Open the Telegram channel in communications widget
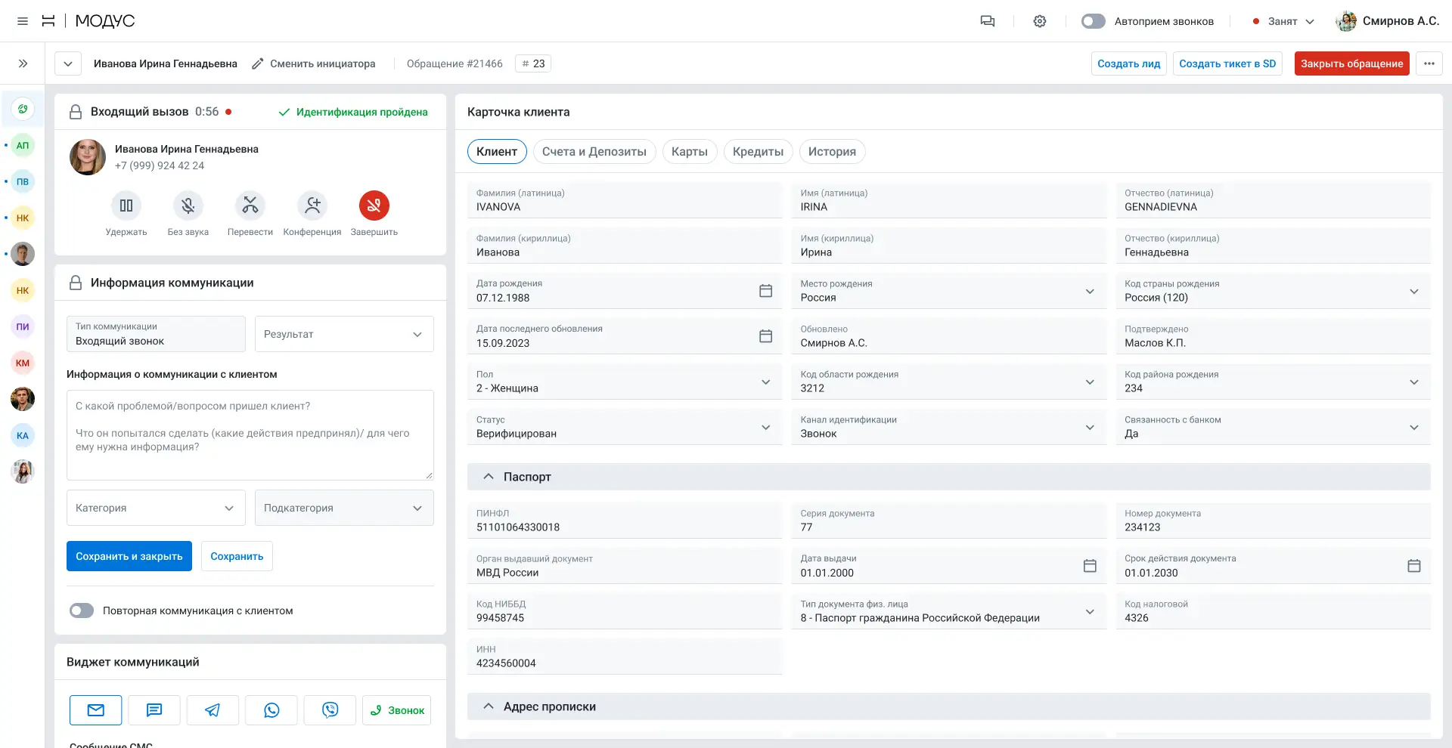1452x748 pixels. click(213, 710)
